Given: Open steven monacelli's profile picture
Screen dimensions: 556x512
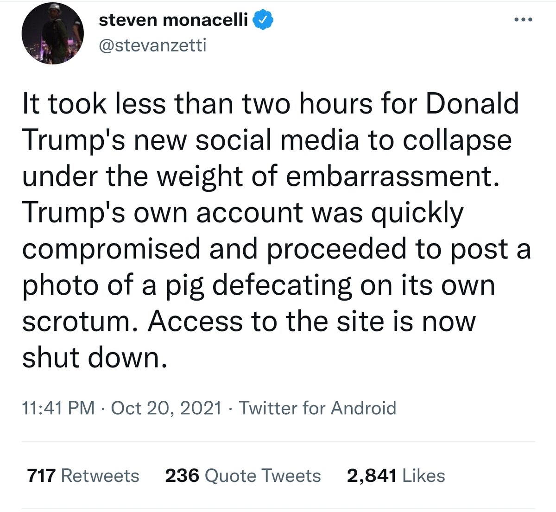Looking at the screenshot, I should 52,33.
